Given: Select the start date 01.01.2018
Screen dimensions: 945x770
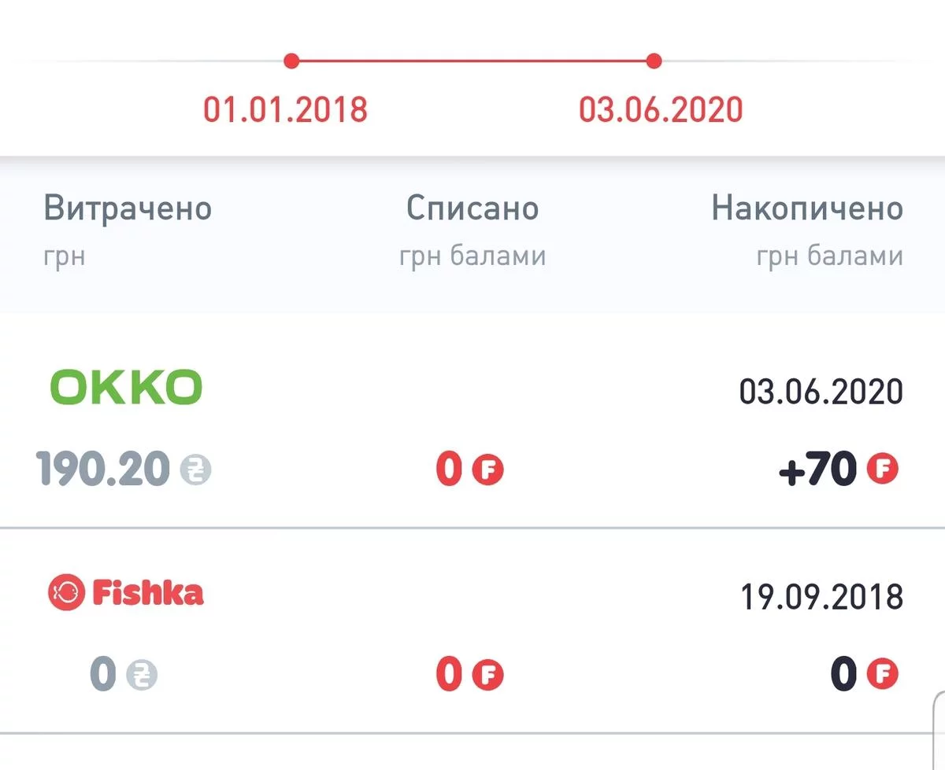Looking at the screenshot, I should pyautogui.click(x=286, y=109).
